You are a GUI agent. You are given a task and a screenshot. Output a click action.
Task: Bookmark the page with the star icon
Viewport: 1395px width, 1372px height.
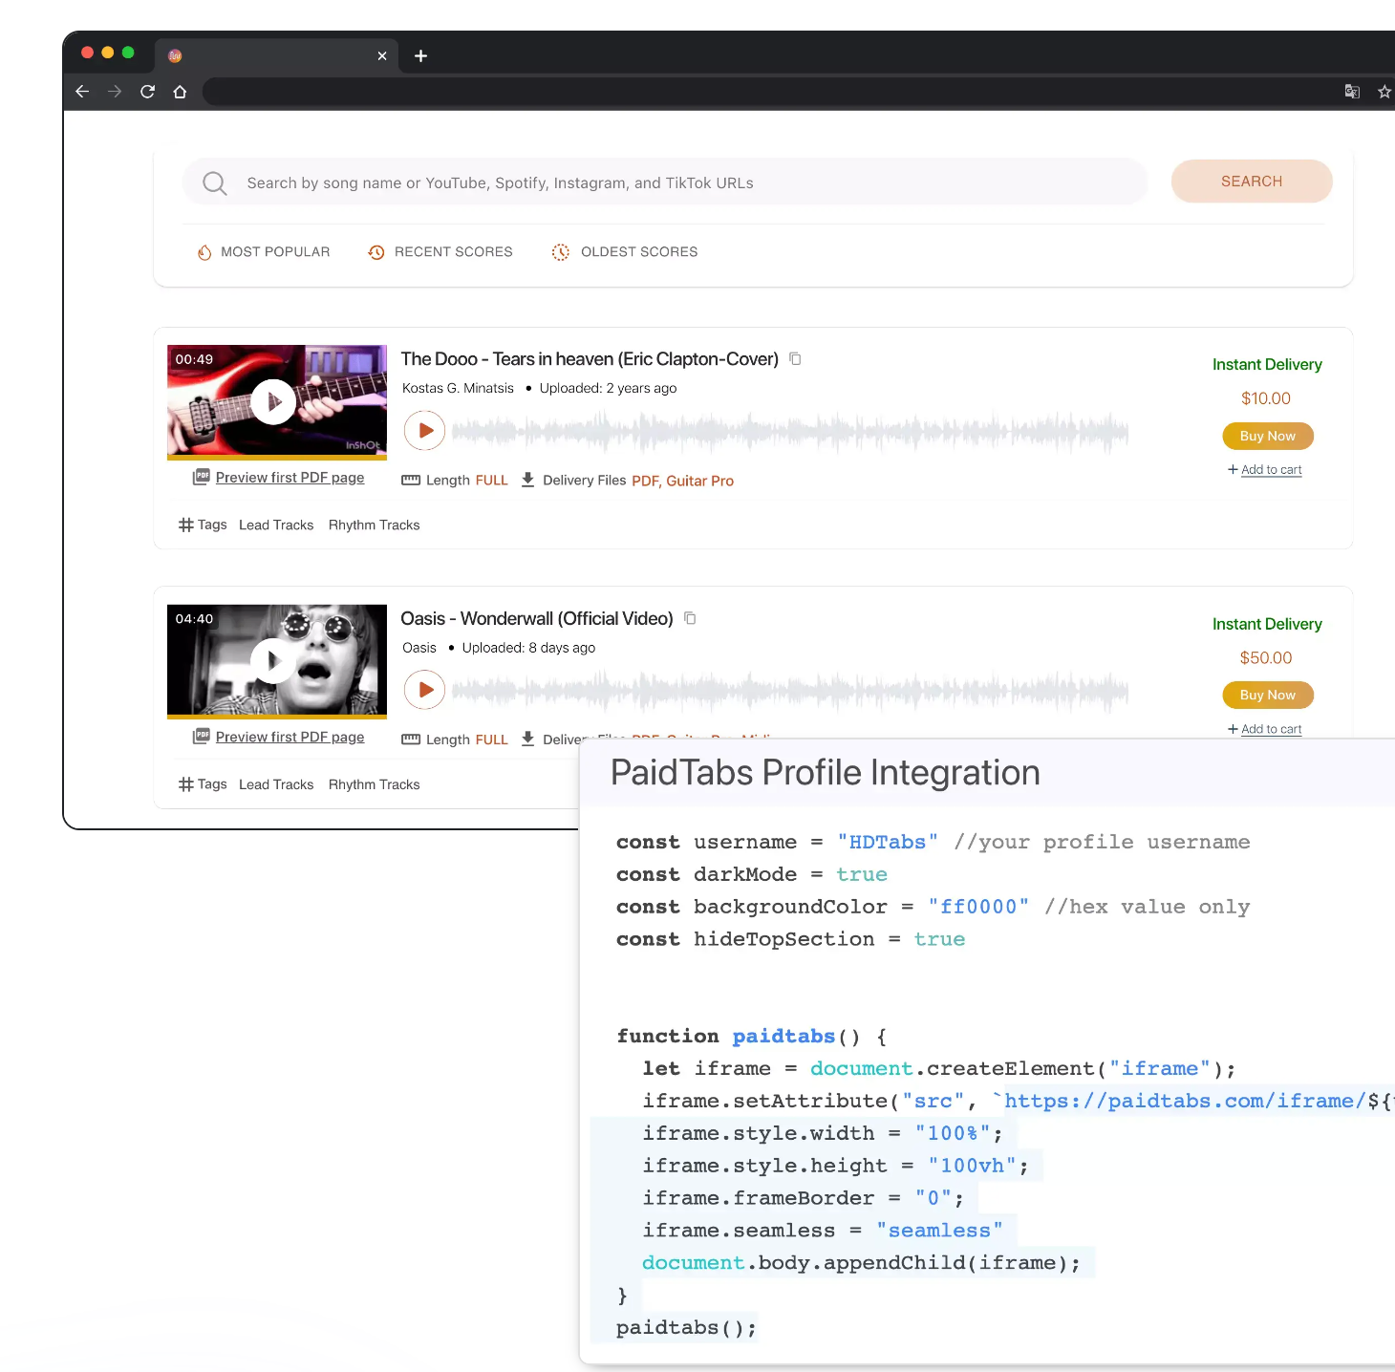[1384, 92]
